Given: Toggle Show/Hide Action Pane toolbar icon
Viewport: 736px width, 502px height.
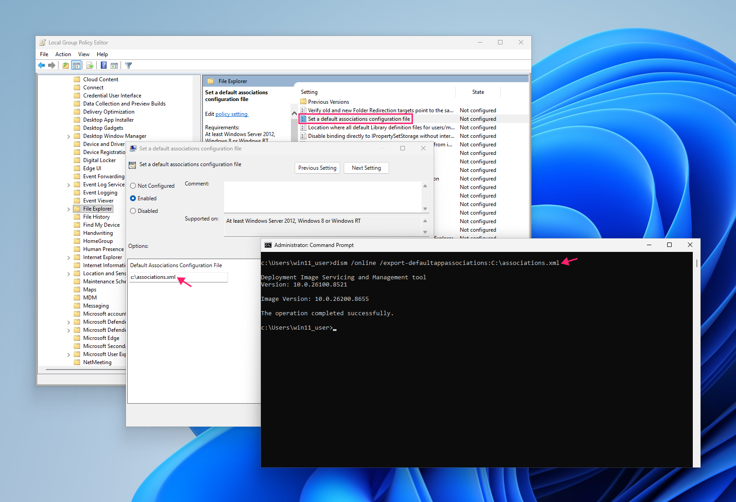Looking at the screenshot, I should (114, 66).
